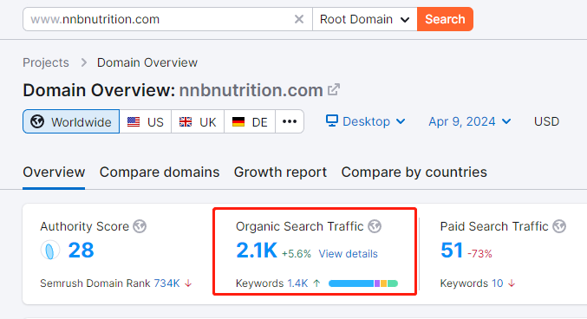Click the +5.6% organic traffic change
The image size is (587, 319).
coord(297,254)
